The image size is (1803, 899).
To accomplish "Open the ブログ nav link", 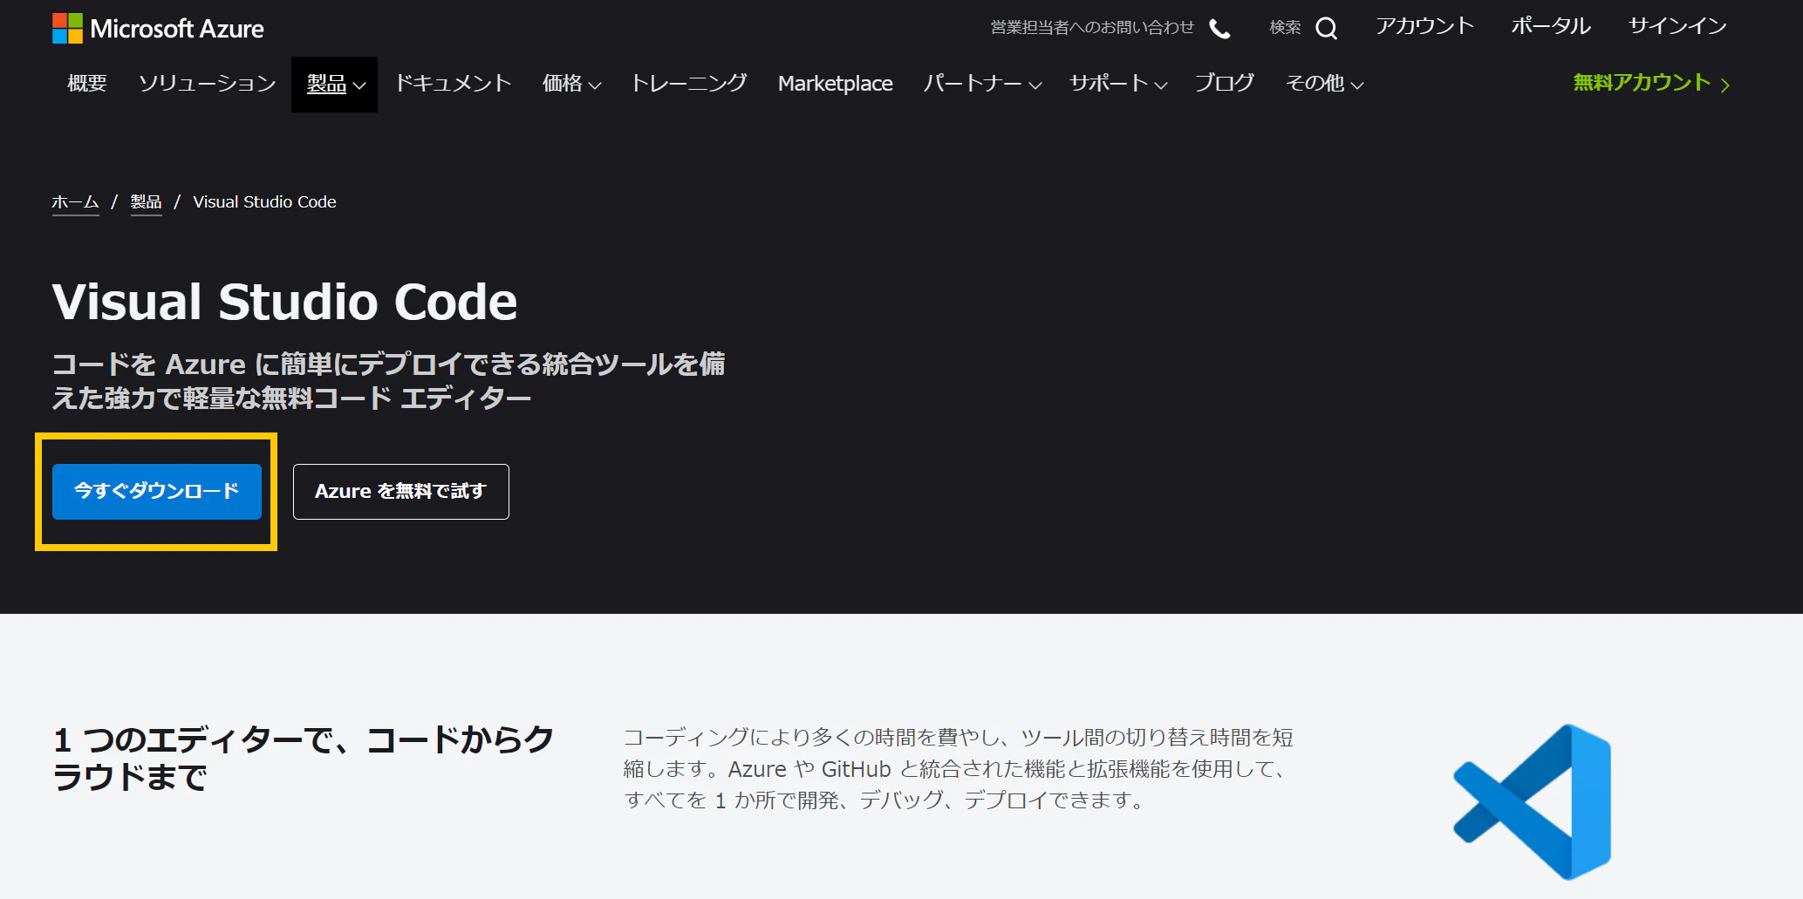I will (1225, 83).
